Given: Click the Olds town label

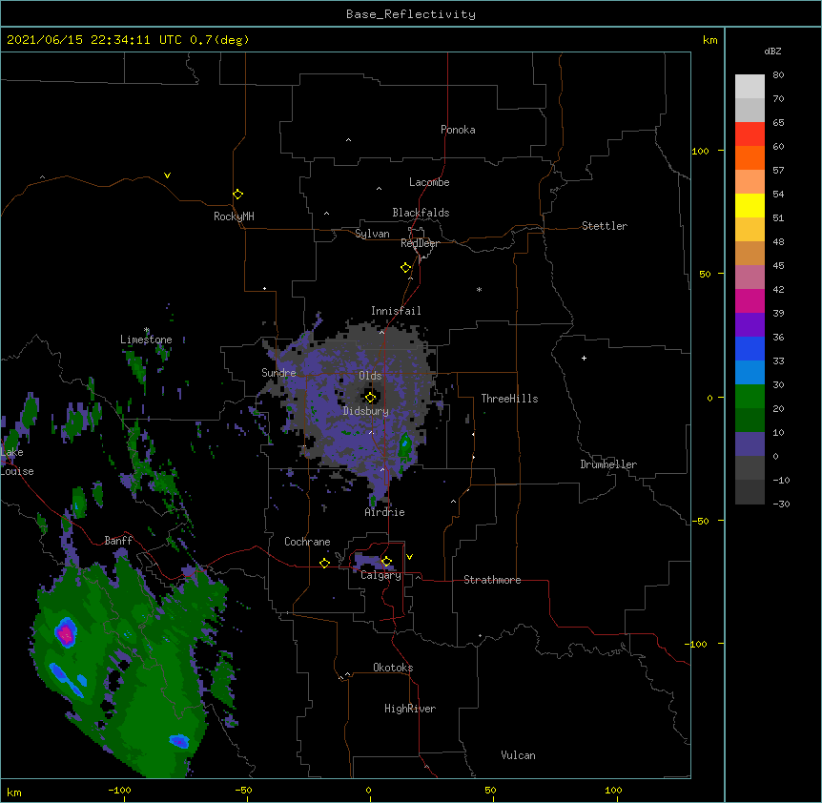Looking at the screenshot, I should (x=370, y=376).
